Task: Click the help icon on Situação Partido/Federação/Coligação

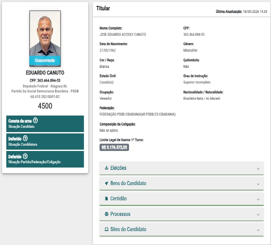Action: pos(25,156)
